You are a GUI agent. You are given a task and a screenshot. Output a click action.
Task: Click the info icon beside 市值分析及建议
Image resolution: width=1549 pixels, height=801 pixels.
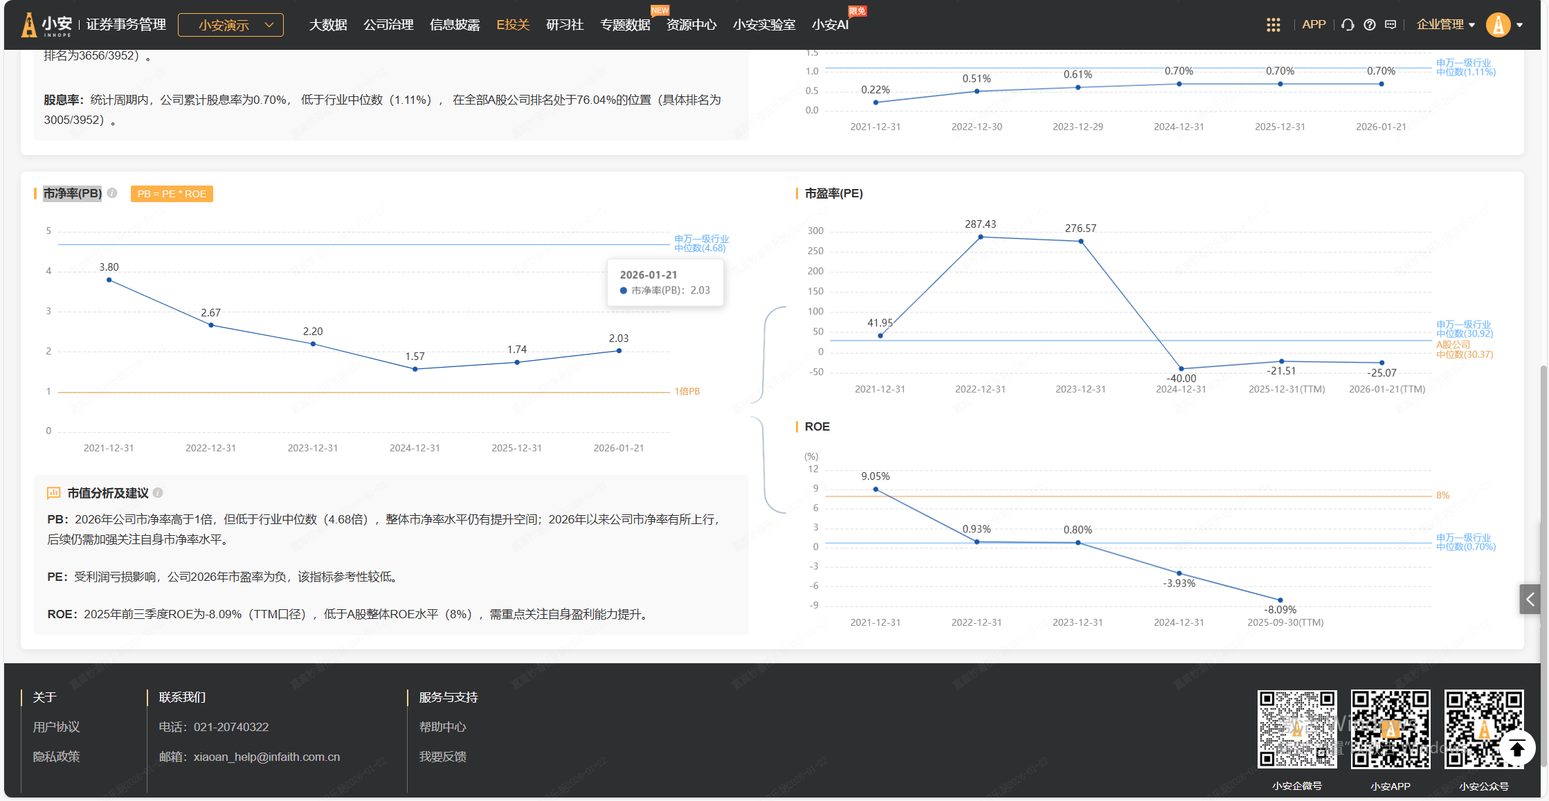[158, 493]
